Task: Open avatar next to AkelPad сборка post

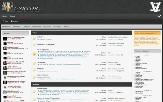Action: [x=5, y=68]
